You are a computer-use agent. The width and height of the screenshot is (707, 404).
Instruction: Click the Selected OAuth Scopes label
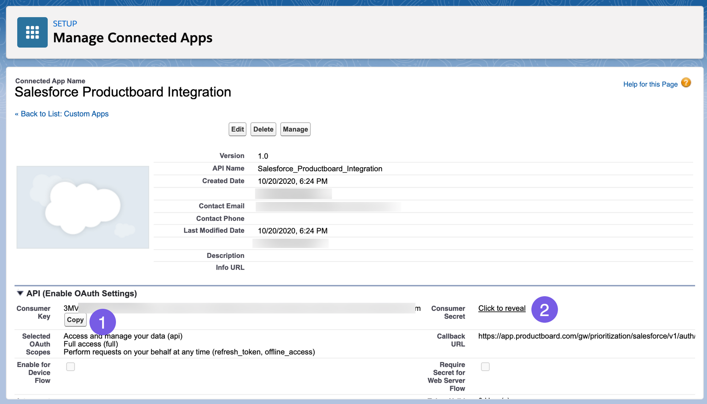36,344
